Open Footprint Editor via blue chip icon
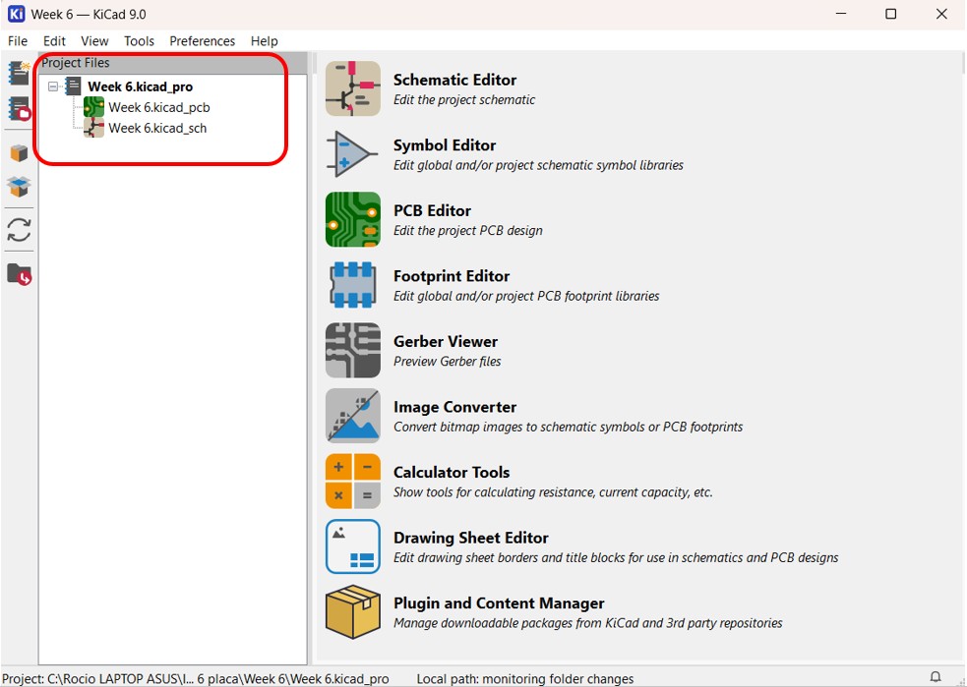 pos(353,285)
